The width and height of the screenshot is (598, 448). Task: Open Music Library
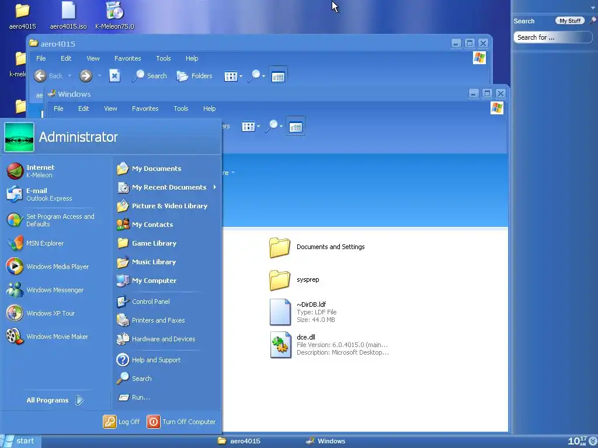pyautogui.click(x=147, y=262)
